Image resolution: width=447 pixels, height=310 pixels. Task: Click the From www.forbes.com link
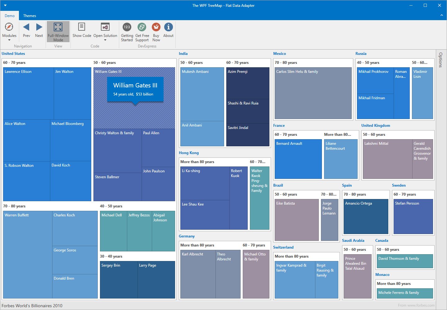coord(416,305)
